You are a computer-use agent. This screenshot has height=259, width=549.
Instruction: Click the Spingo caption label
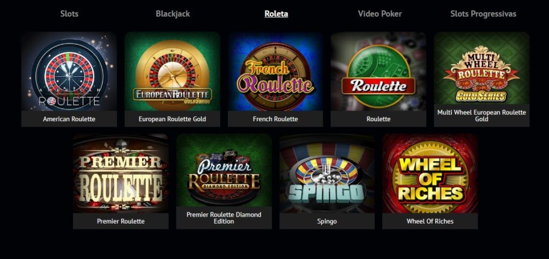(x=327, y=221)
